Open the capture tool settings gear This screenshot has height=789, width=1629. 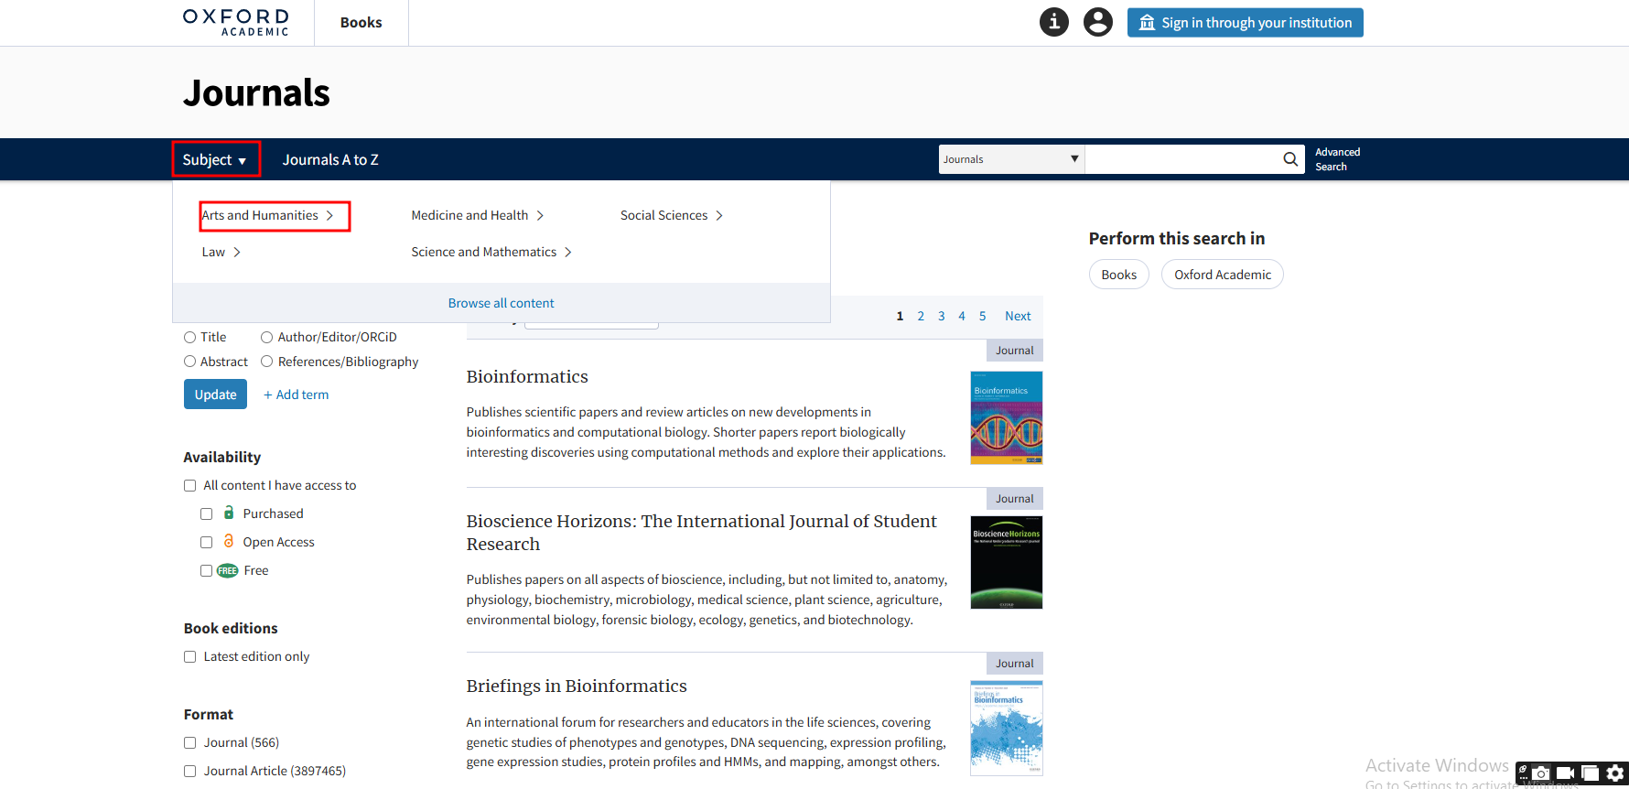click(x=1615, y=773)
